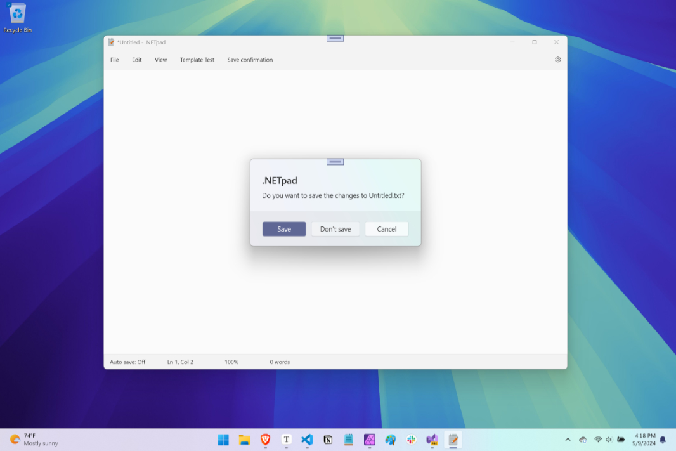The image size is (676, 451).
Task: Open Brave browser from the taskbar
Action: point(266,440)
